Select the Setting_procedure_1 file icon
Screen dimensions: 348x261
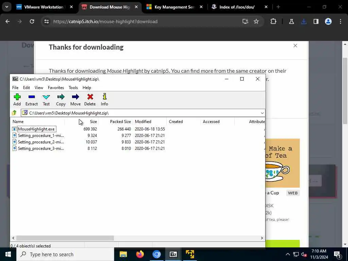point(15,135)
